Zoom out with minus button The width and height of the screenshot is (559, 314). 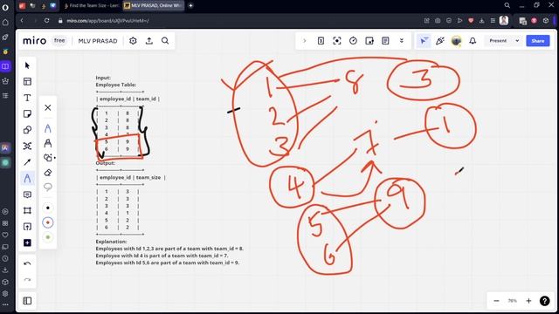(496, 301)
